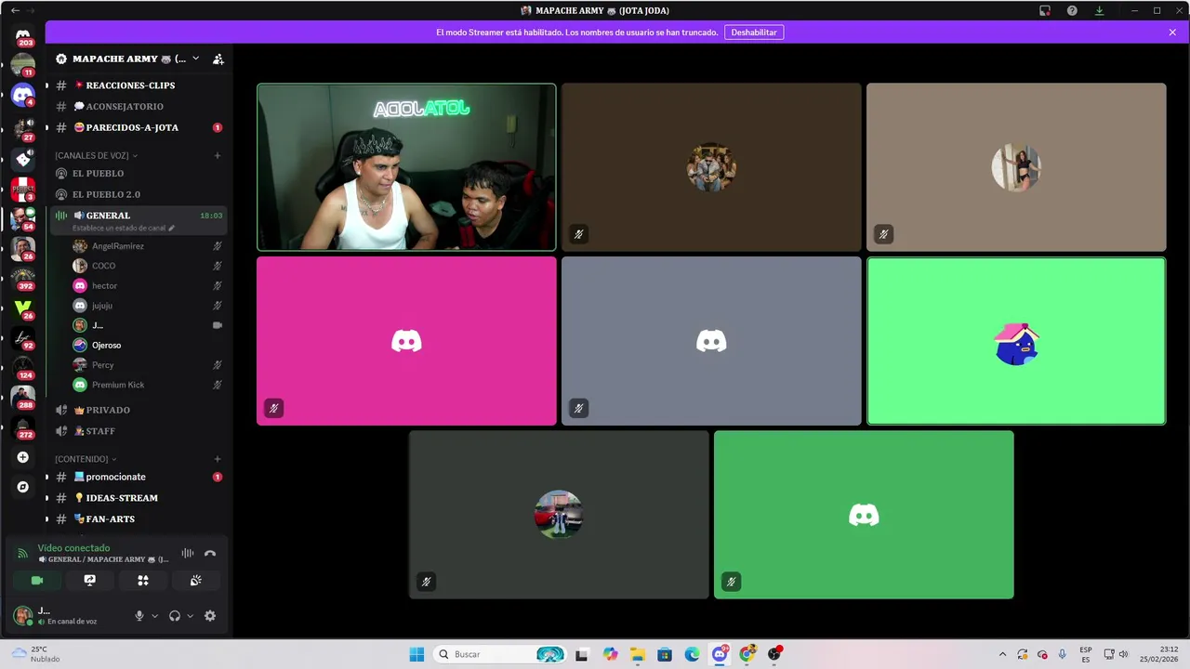
Task: Open Windows Start menu
Action: coord(416,654)
